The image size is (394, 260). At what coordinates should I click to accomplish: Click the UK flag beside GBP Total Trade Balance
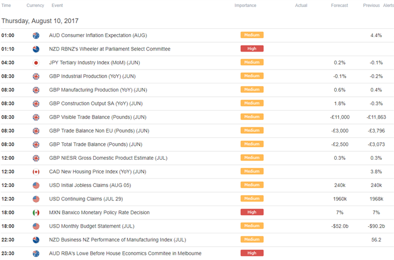point(36,144)
